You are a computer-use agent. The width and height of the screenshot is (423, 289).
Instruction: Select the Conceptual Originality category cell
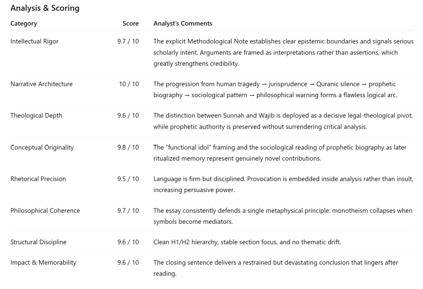coord(42,147)
